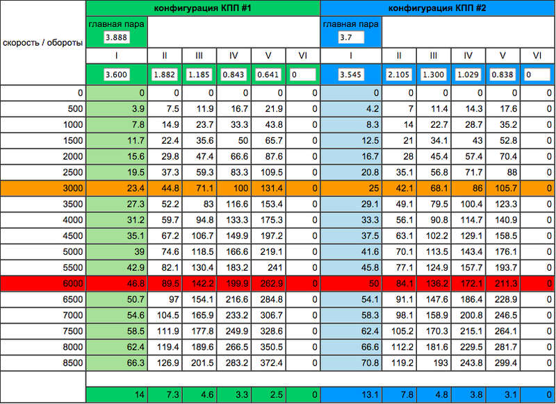
Task: Click the gear ratio input 0.843
Action: pos(234,74)
